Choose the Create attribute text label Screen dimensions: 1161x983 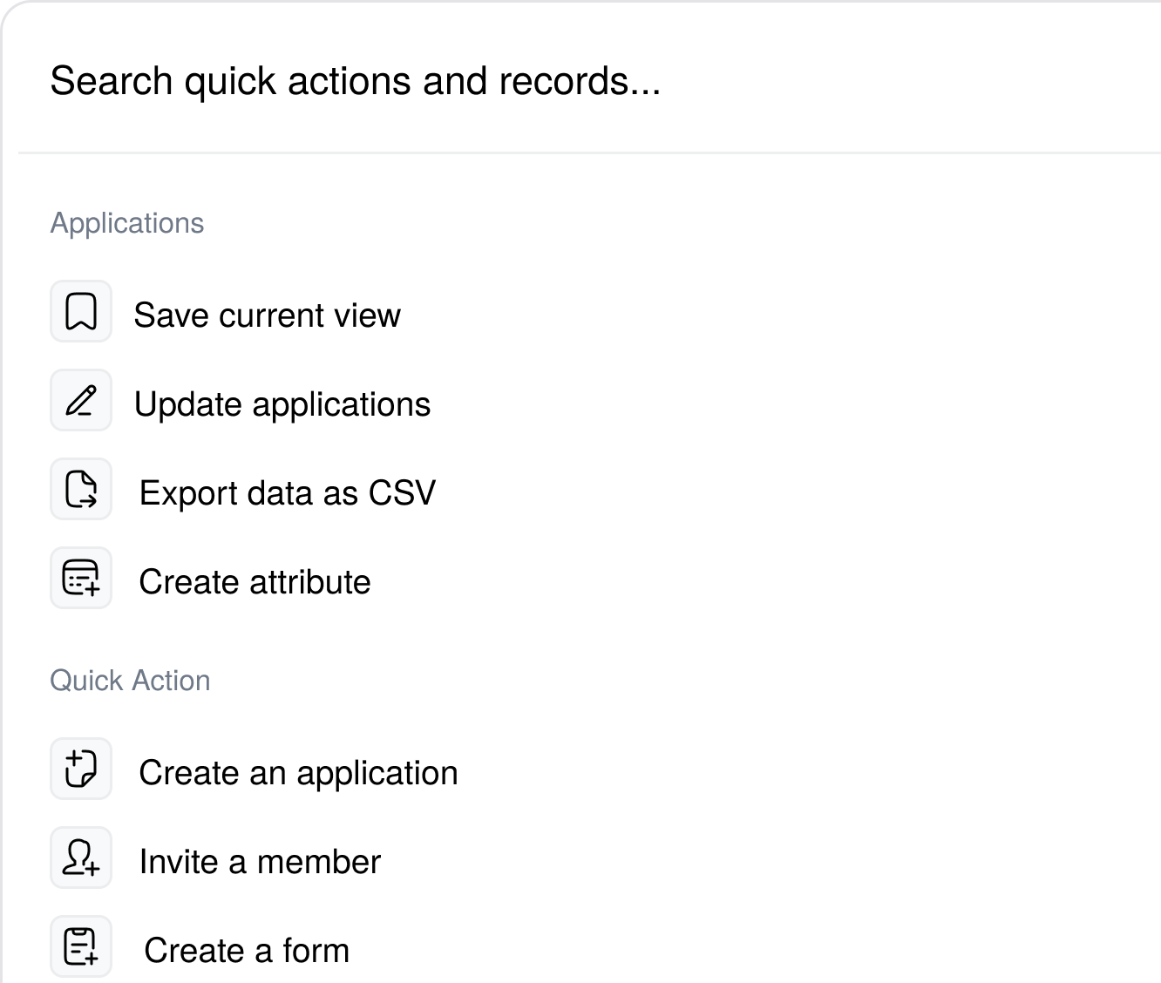coord(255,582)
